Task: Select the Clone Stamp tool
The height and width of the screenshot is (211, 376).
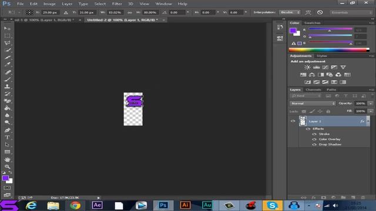Action: coord(7,86)
